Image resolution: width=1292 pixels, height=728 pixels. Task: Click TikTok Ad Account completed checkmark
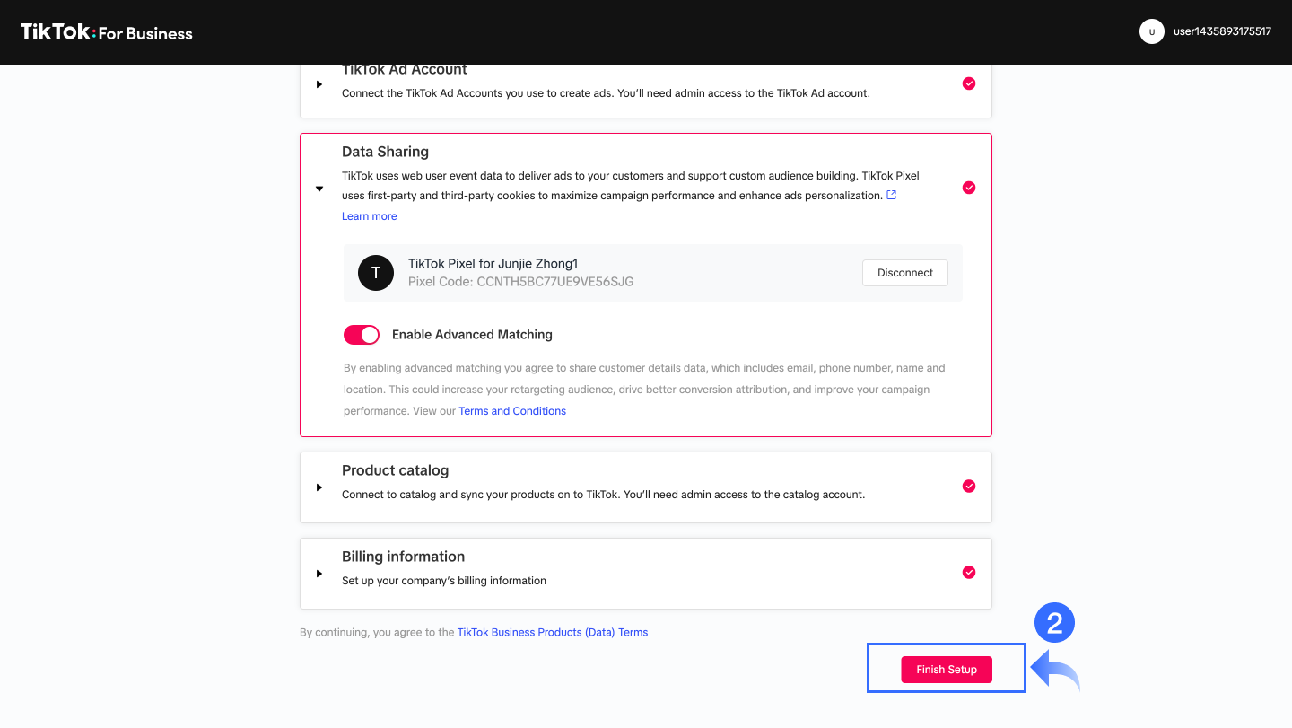click(969, 83)
